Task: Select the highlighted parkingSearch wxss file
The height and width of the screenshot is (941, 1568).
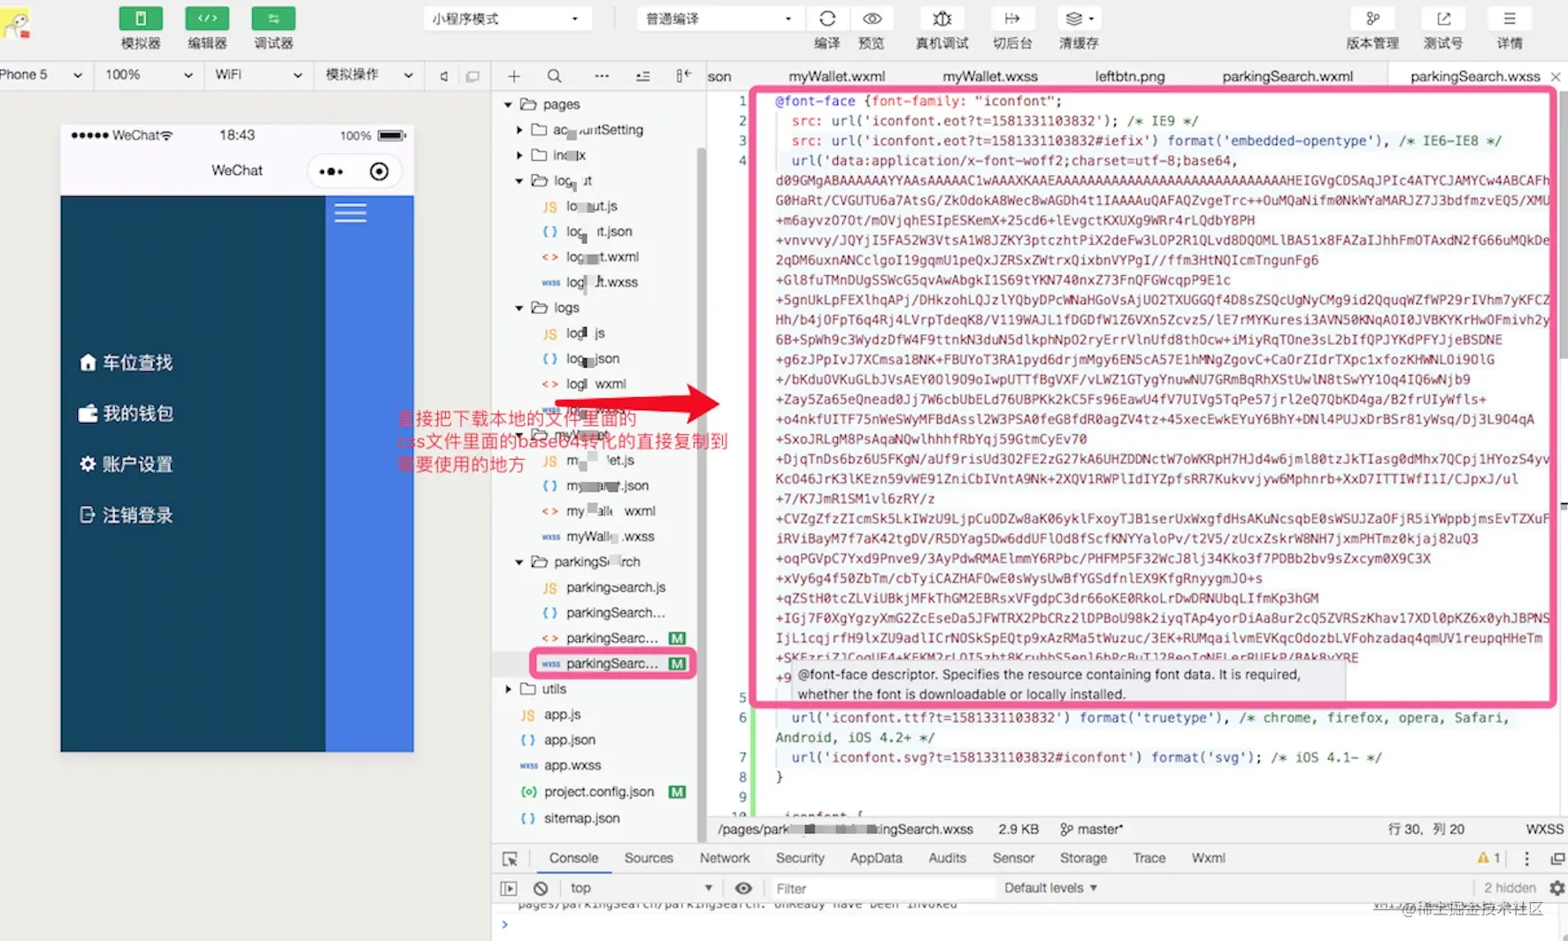Action: [x=612, y=663]
